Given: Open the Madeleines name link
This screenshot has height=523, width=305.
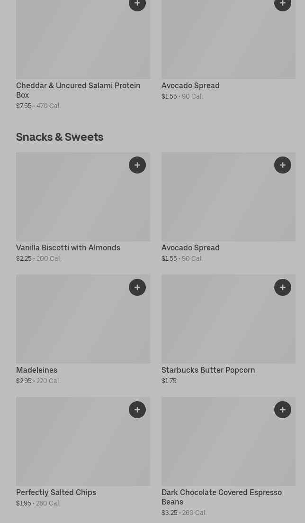Looking at the screenshot, I should coord(36,370).
